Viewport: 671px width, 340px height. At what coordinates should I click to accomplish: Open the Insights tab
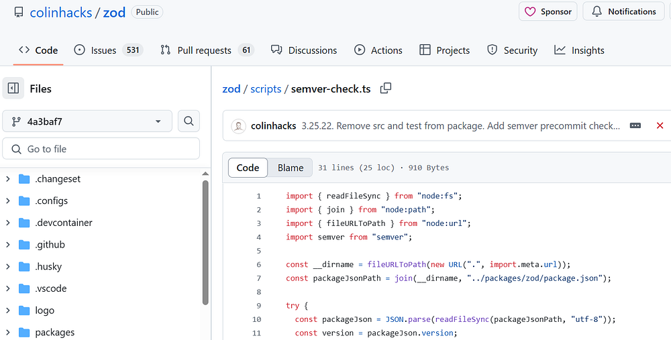[x=579, y=50]
